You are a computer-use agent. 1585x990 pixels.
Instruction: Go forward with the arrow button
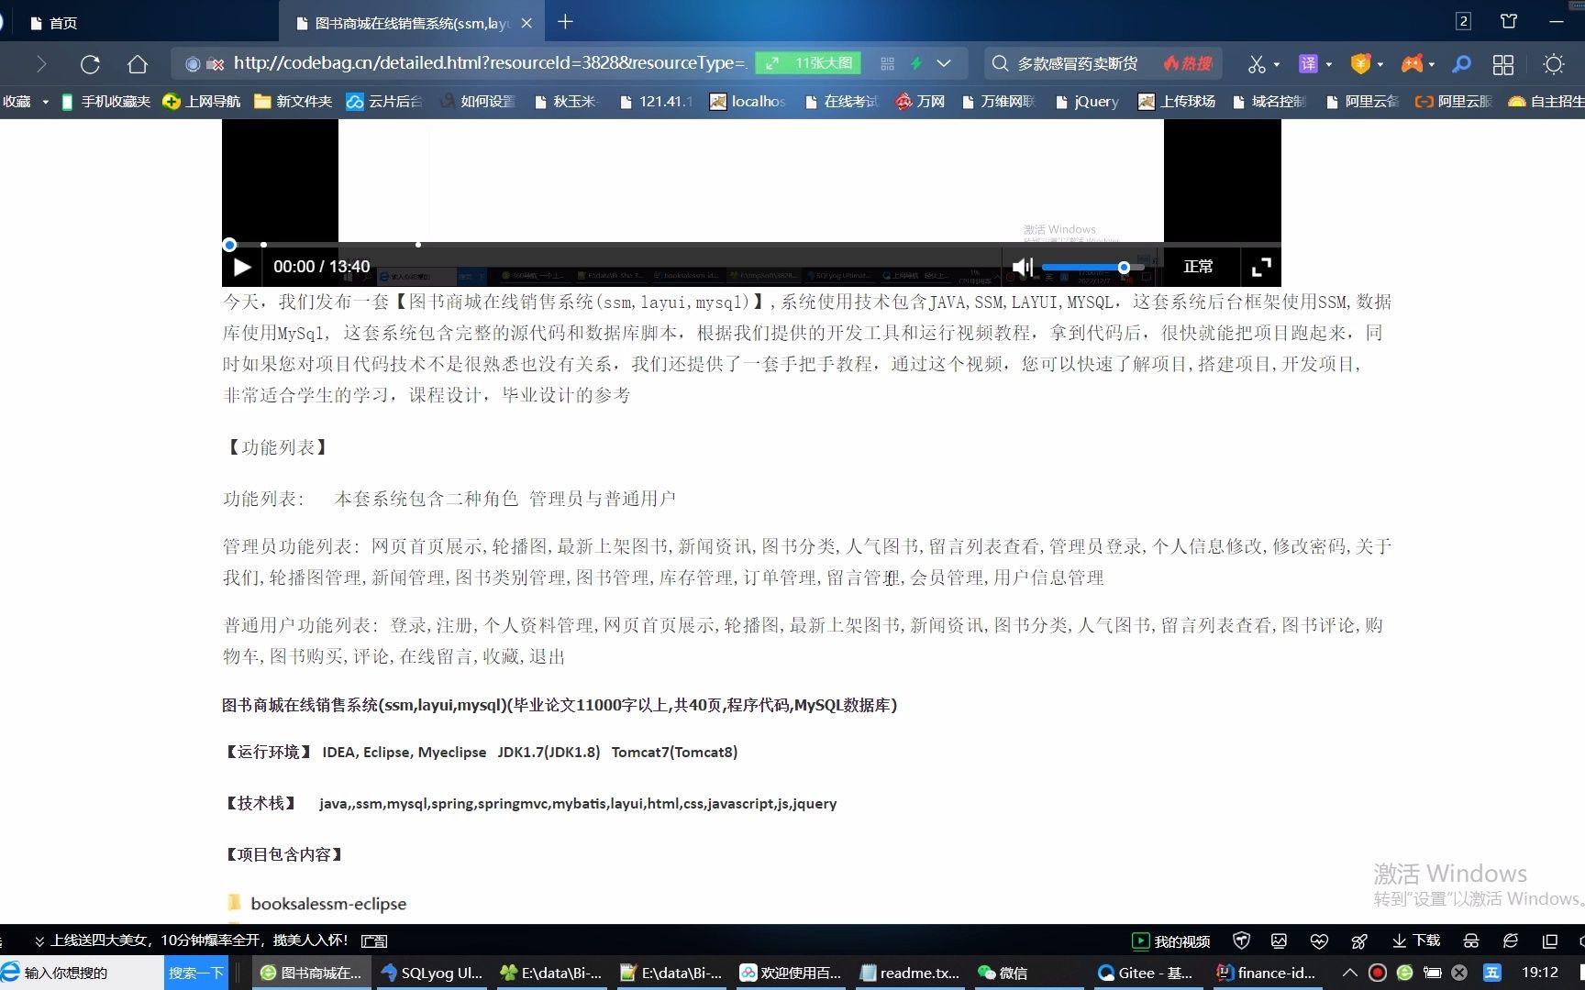click(40, 64)
